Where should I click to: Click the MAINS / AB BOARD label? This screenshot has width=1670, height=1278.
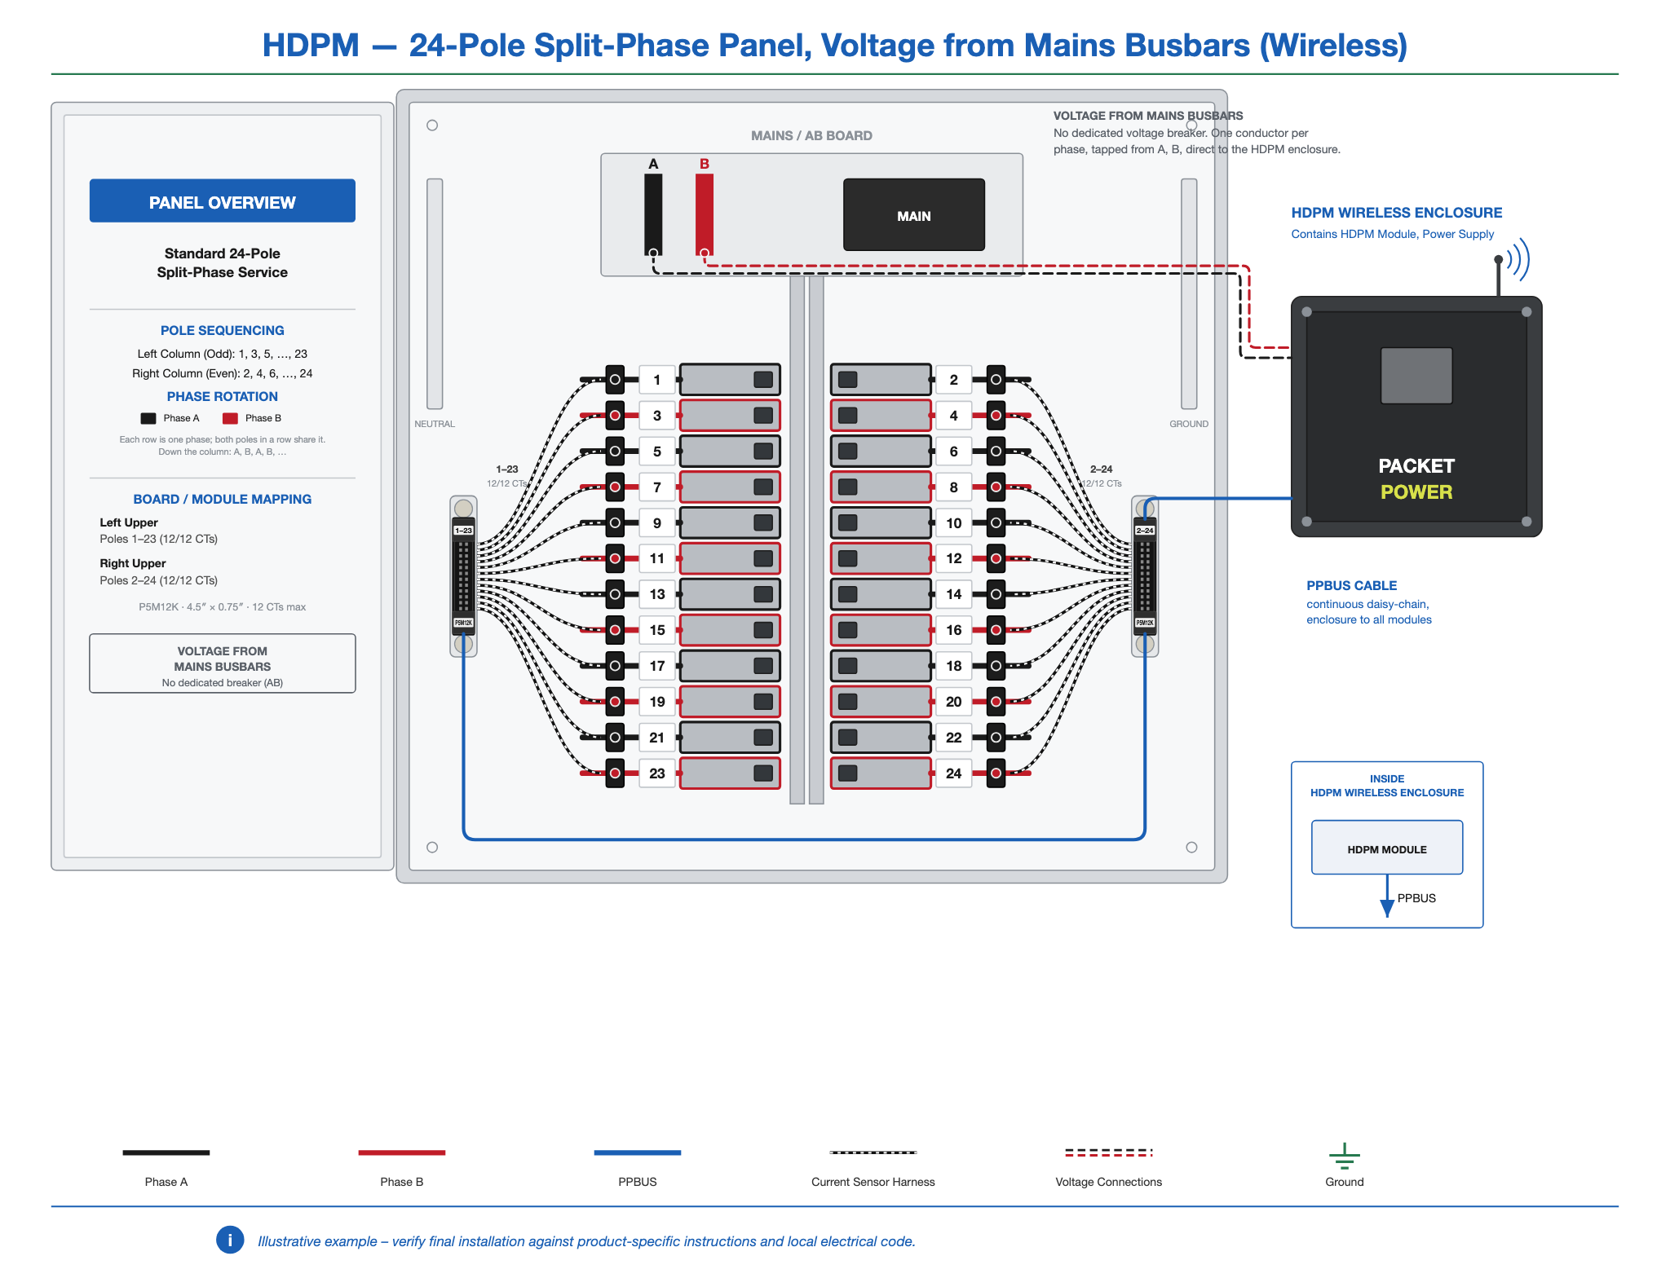coord(811,135)
